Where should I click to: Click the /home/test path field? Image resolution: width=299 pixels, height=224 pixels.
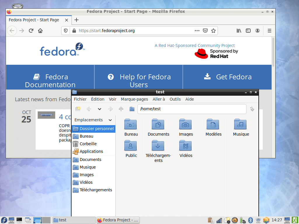pyautogui.click(x=192, y=109)
